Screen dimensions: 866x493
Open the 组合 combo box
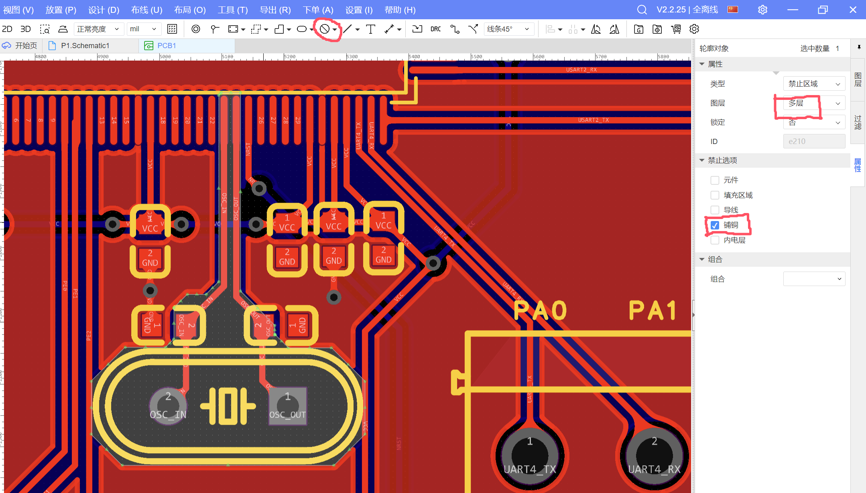click(x=814, y=279)
